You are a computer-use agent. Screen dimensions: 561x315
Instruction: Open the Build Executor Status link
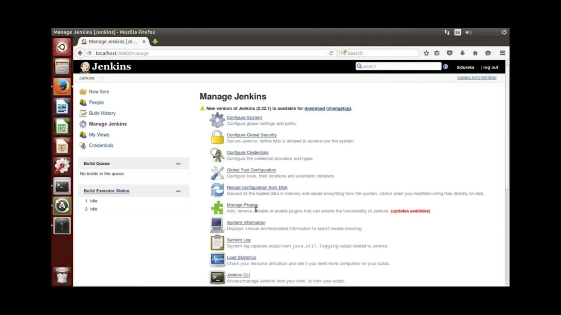pyautogui.click(x=106, y=191)
